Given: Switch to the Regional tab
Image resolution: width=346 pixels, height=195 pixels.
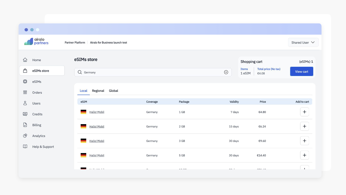Looking at the screenshot, I should [98, 91].
